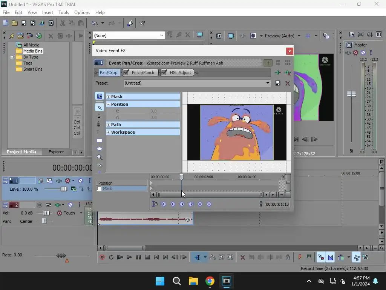Expand the Mask property group
Image resolution: width=386 pixels, height=290 pixels.
108,97
